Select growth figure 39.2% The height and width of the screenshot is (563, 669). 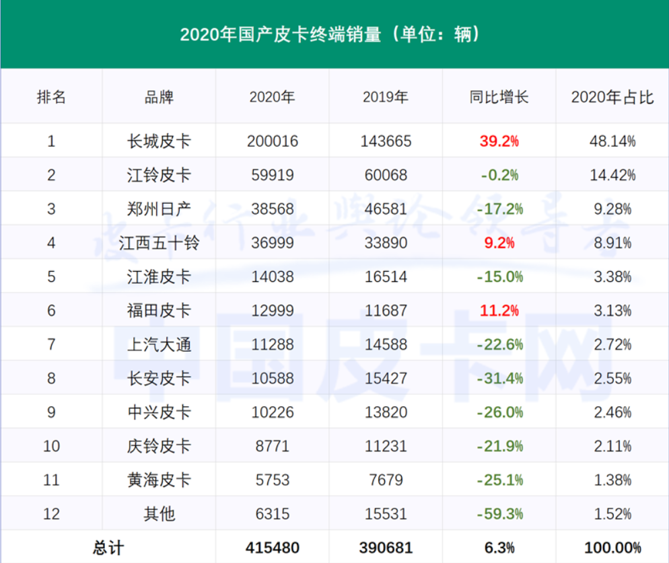[x=499, y=141]
